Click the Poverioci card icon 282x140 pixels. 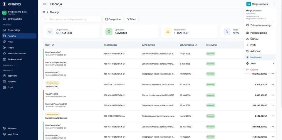4,82
